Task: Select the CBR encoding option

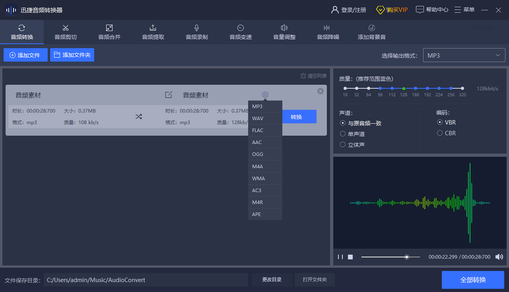Action: pyautogui.click(x=447, y=133)
